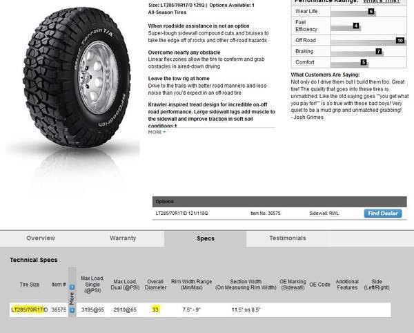Click the Off Road rating bar
414x333 pixels.
[x=368, y=40]
